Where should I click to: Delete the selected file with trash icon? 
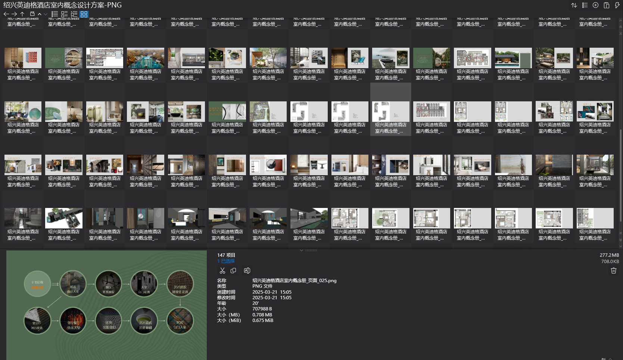613,271
